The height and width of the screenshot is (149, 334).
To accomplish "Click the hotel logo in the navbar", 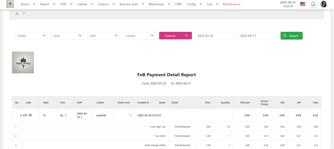I will tap(10, 4).
